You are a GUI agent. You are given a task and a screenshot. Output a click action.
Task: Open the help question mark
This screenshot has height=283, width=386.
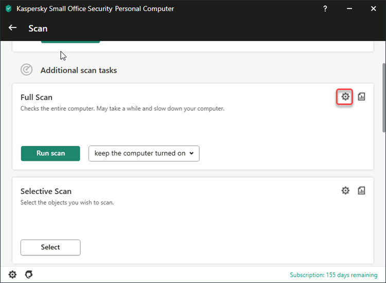325,9
